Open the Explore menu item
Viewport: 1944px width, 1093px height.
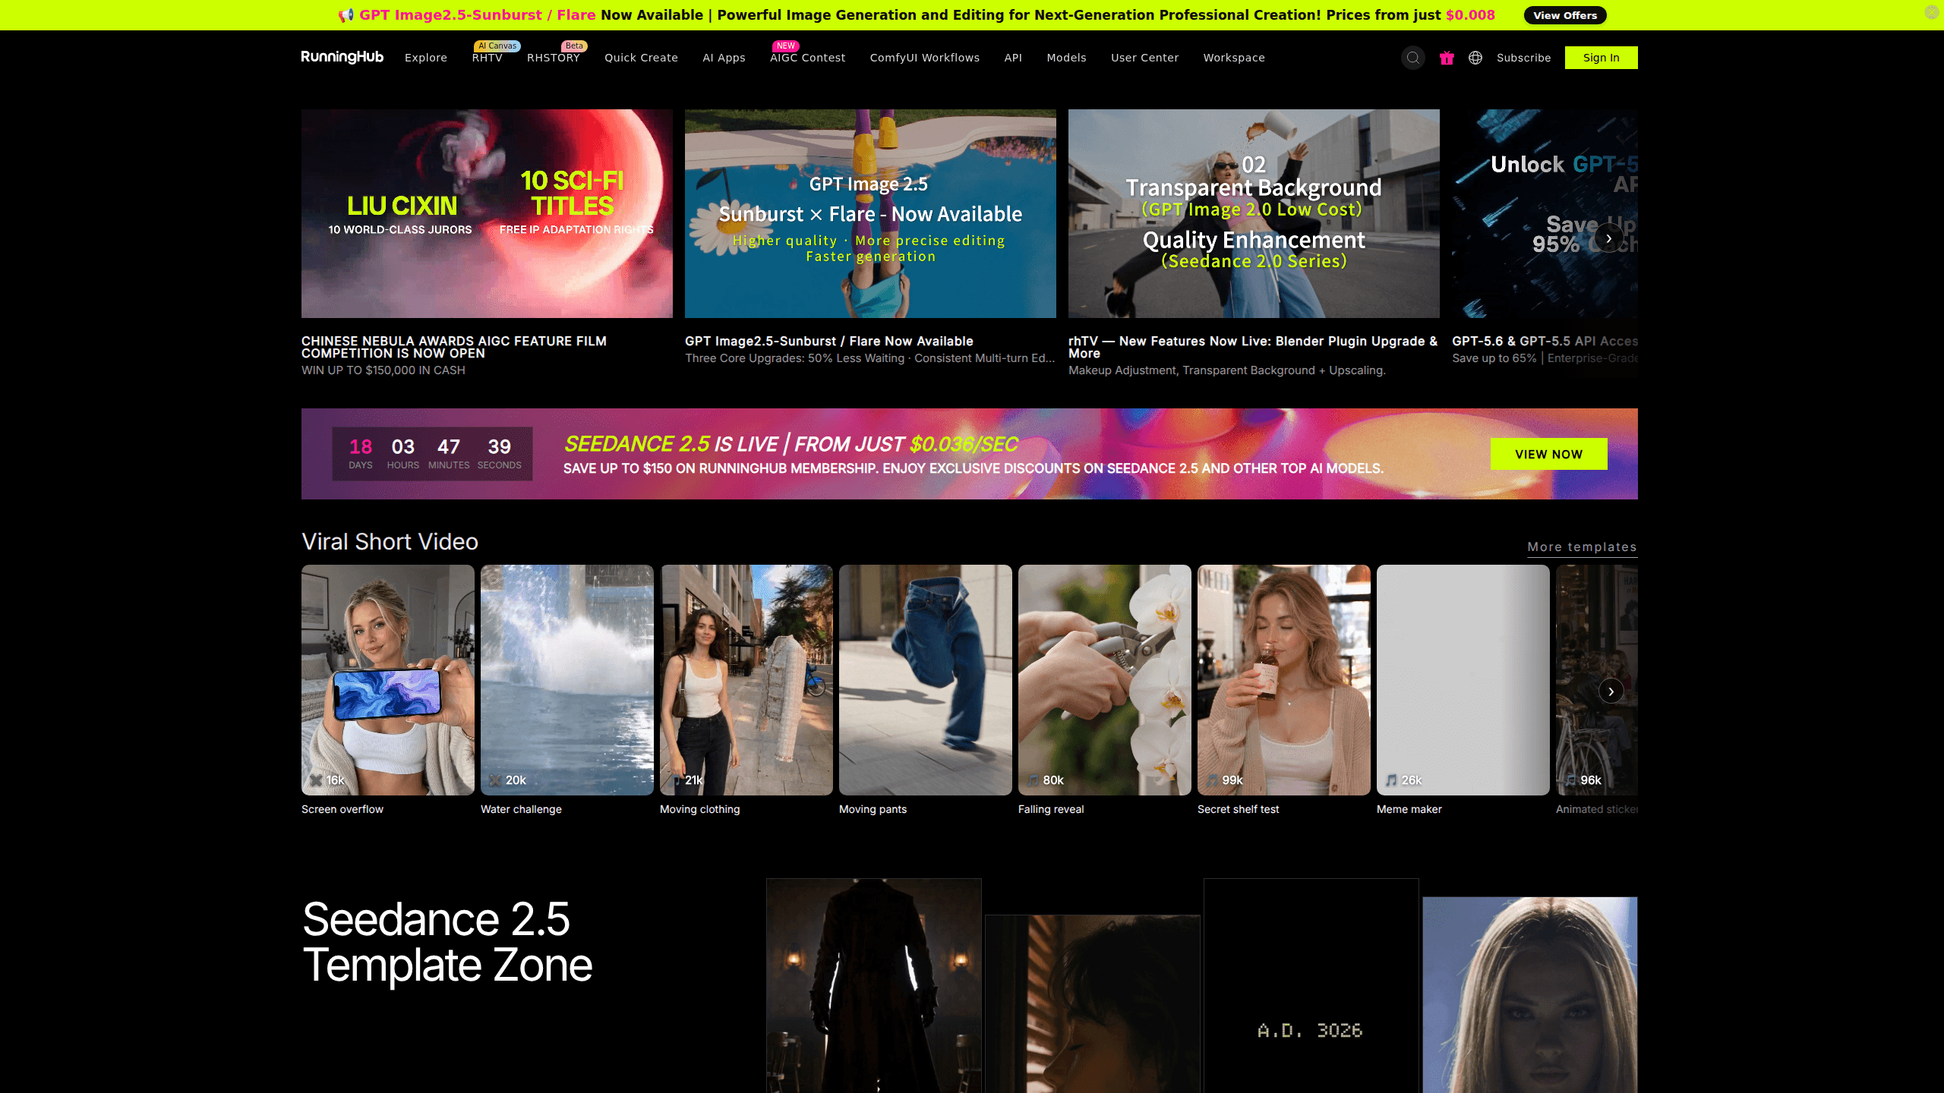(426, 58)
